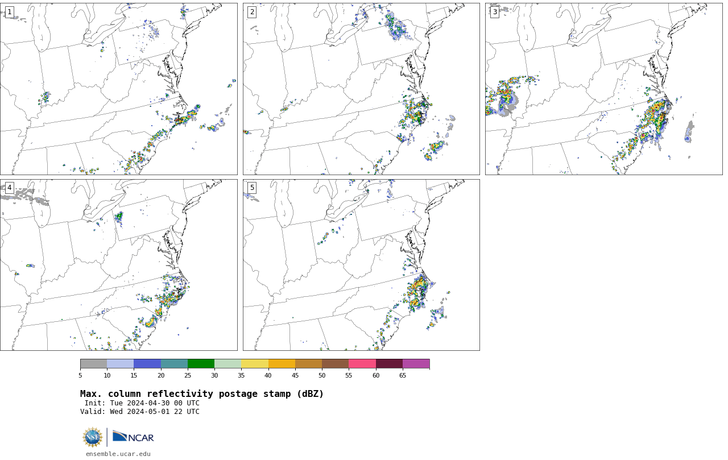This screenshot has width=728, height=460.
Task: Click the light blue 10-15 dBZ swatch
Action: click(120, 364)
